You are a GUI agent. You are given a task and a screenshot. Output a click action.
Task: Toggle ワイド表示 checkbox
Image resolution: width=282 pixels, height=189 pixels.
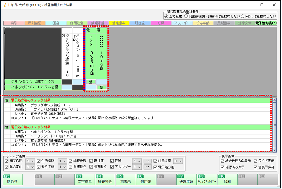(x=255, y=161)
